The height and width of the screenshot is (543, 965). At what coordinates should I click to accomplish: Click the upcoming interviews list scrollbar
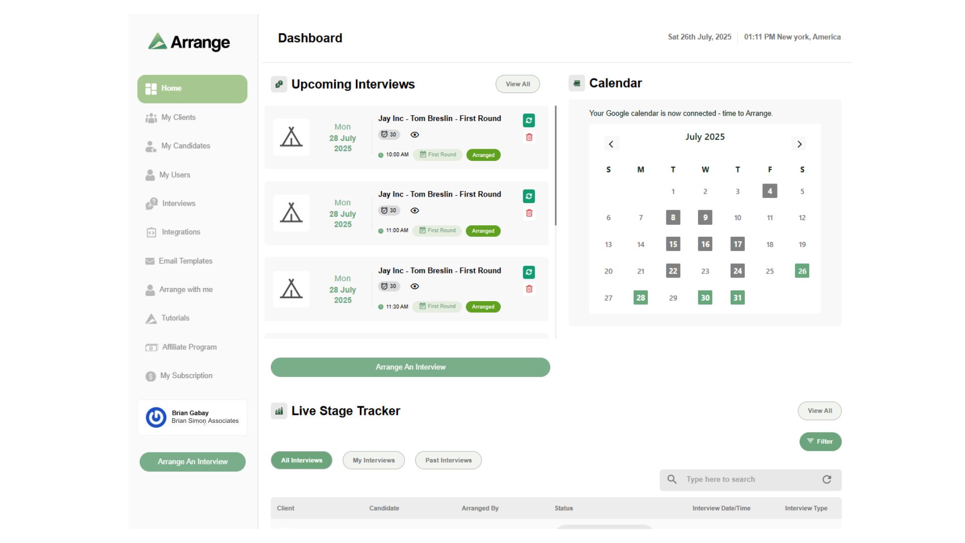[555, 165]
